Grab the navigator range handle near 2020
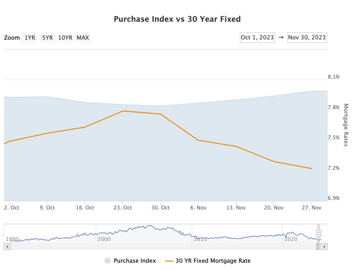Image resolution: width=358 pixels, height=278 pixels. coord(318,233)
